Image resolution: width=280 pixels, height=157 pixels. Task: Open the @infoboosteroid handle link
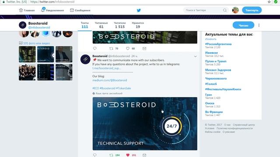(x=39, y=27)
